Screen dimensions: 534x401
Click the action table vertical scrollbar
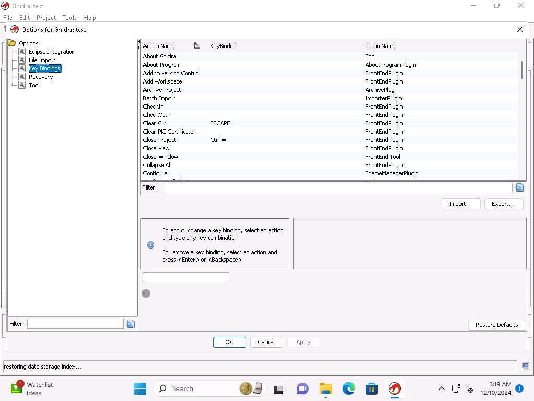[x=522, y=70]
